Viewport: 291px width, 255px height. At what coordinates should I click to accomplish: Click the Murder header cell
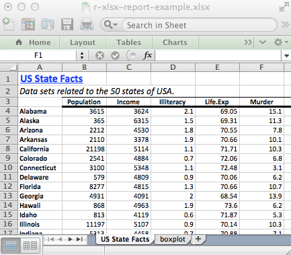pos(261,102)
